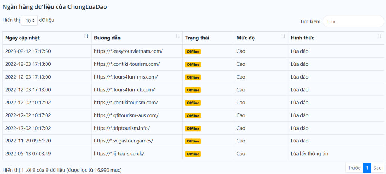386x174 pixels.
Task: Click the Tìm kiếm search field
Action: pyautogui.click(x=353, y=21)
